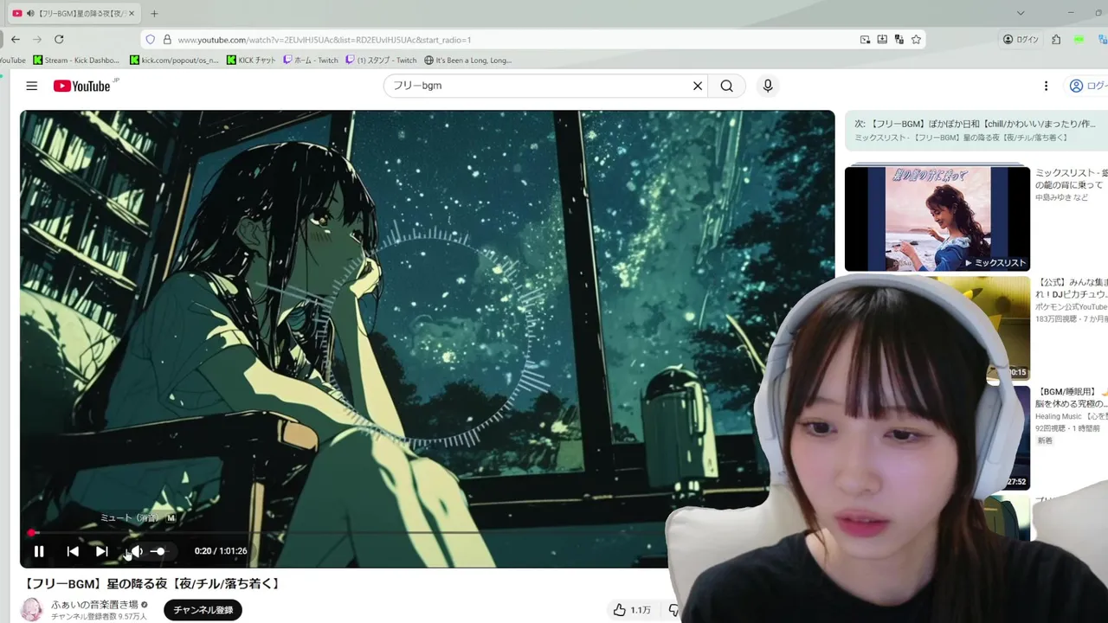Run the search with the magnifier button
This screenshot has height=623, width=1108.
click(x=726, y=86)
